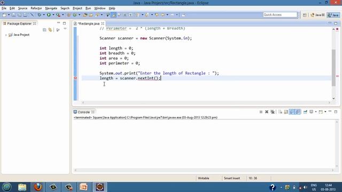Open the File menu
The image size is (342, 192).
[4, 9]
